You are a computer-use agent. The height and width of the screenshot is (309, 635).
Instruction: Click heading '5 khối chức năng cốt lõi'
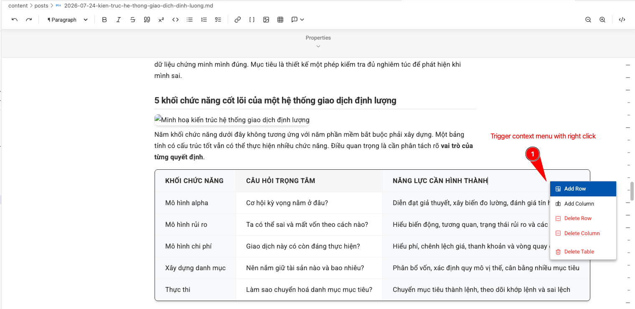[x=275, y=100]
